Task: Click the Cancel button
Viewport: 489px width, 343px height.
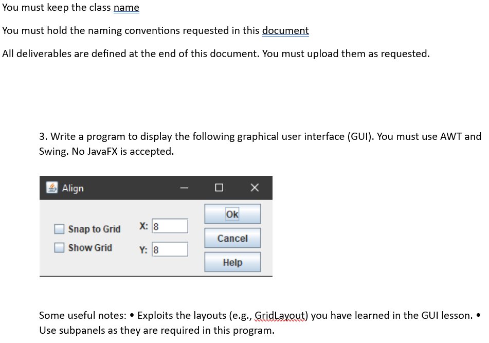Action: (x=232, y=238)
